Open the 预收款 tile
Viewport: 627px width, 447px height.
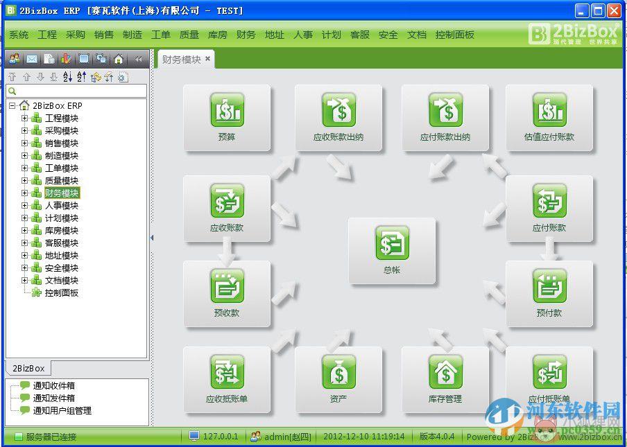point(227,294)
